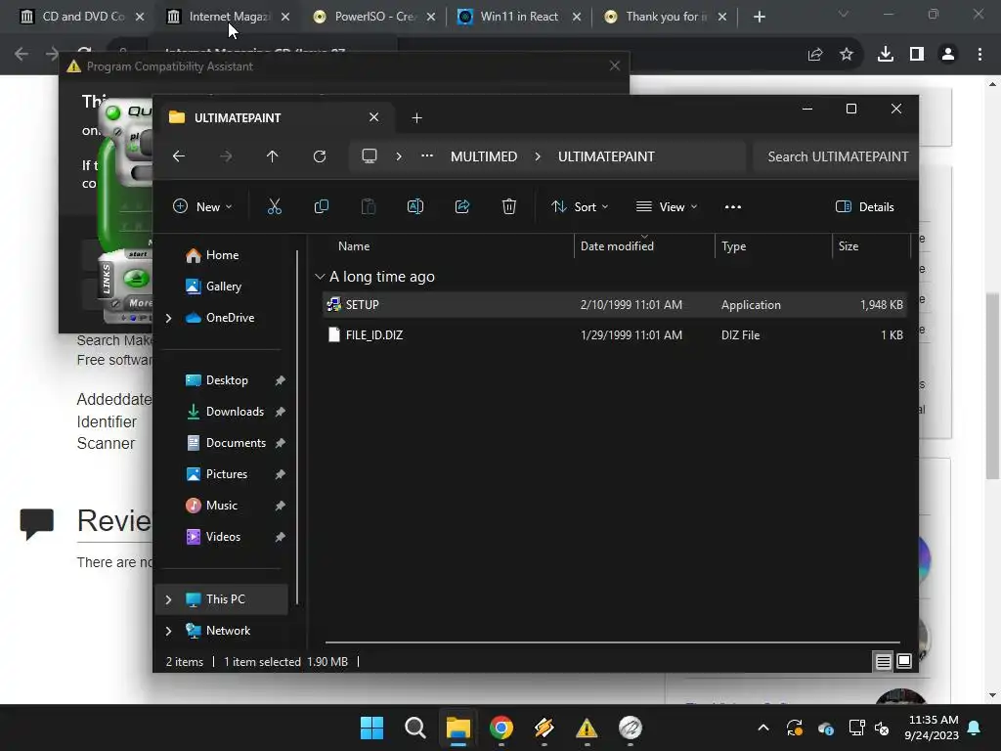The image size is (1001, 751).
Task: Switch to large thumbnails view in status bar
Action: (904, 661)
